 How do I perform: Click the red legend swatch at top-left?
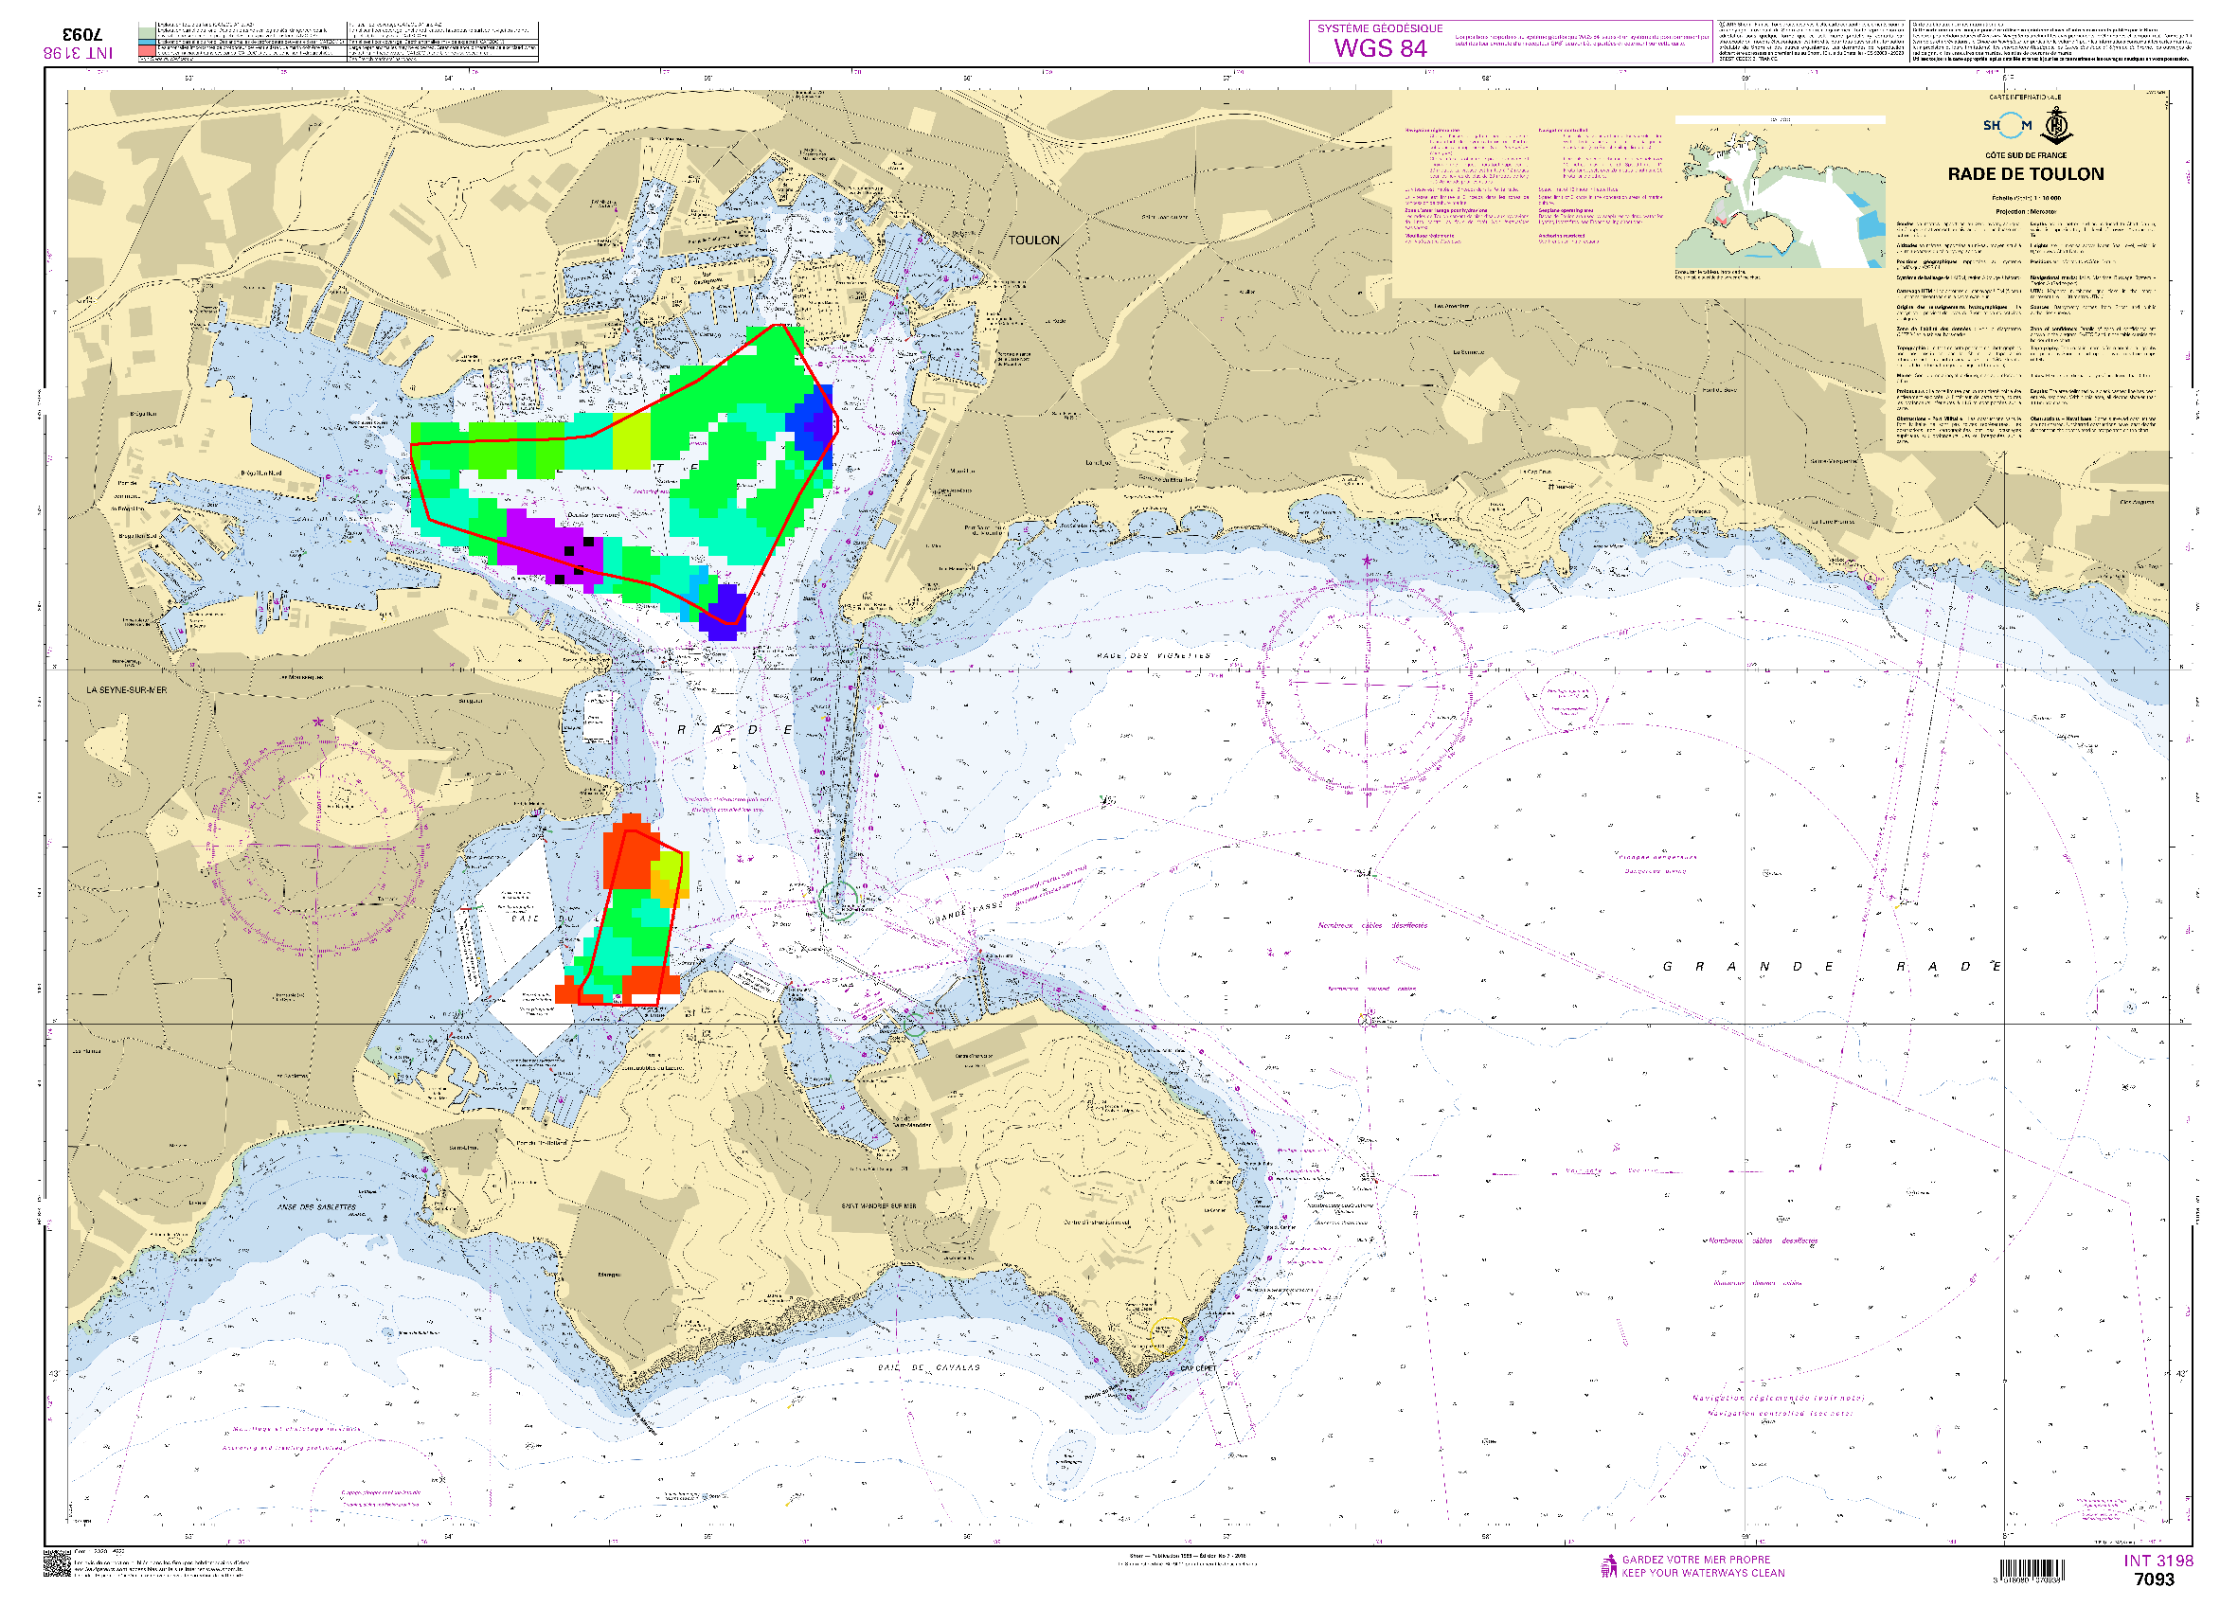(146, 50)
